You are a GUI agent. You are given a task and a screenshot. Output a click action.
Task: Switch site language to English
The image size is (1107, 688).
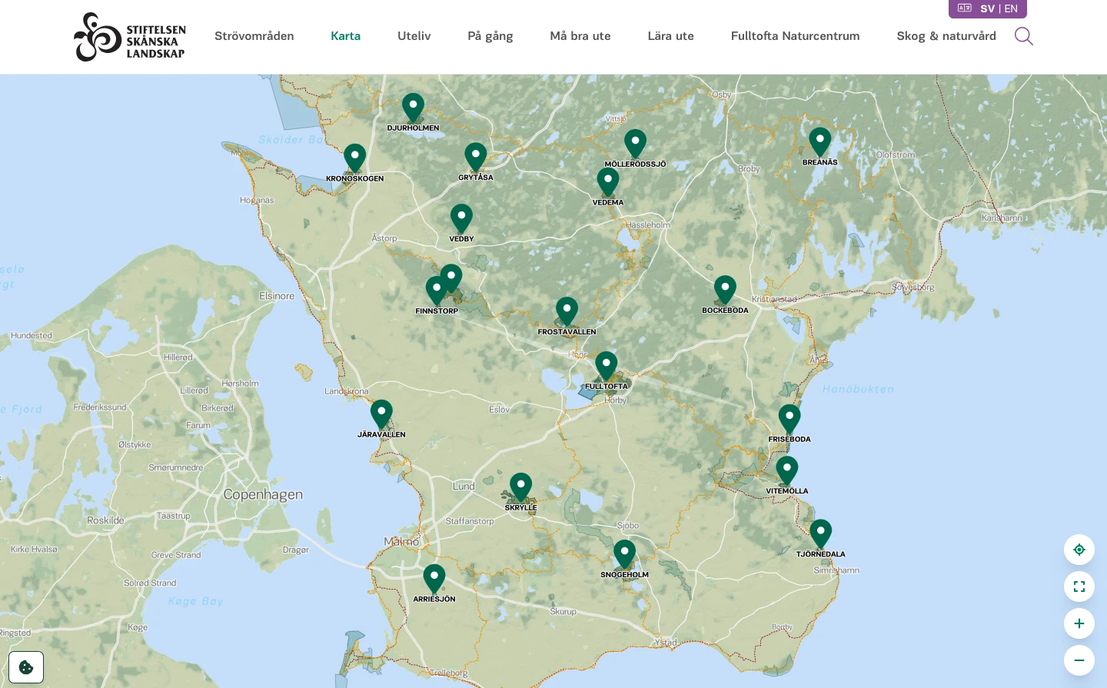[1011, 9]
